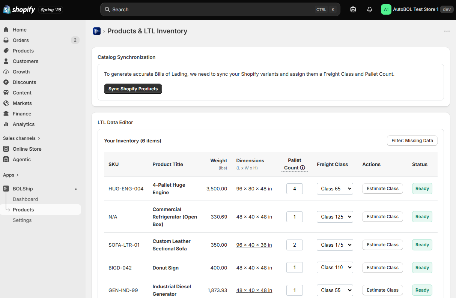Open dimensions link 96 × 80 × 48 in
Screen dimensions: 456x298
tap(254, 189)
